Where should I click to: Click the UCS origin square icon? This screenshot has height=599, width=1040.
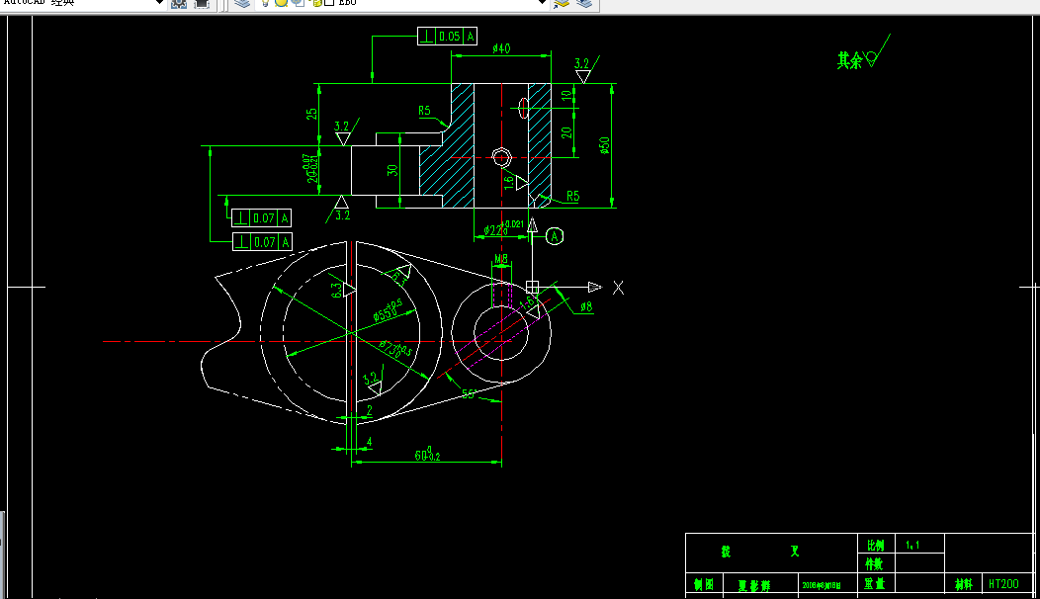point(532,287)
